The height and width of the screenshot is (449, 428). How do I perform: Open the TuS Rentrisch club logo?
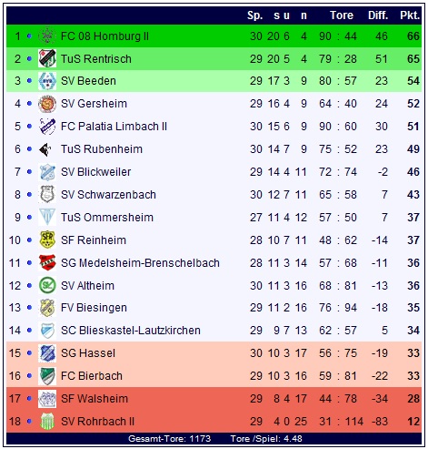click(x=47, y=58)
